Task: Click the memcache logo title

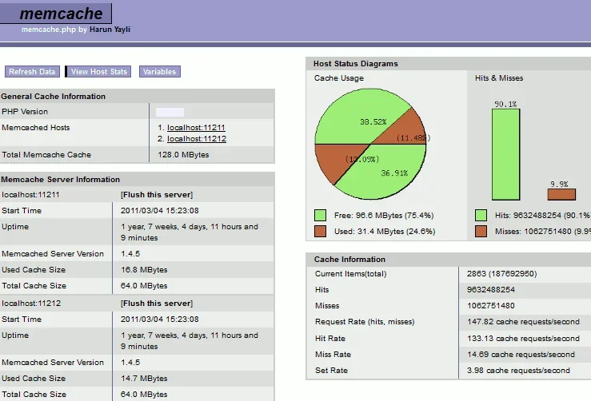Action: [61, 14]
